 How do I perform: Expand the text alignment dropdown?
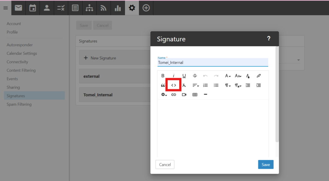tap(195, 85)
